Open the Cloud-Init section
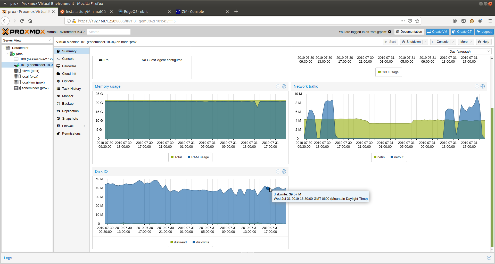495x264 pixels. click(x=72, y=74)
